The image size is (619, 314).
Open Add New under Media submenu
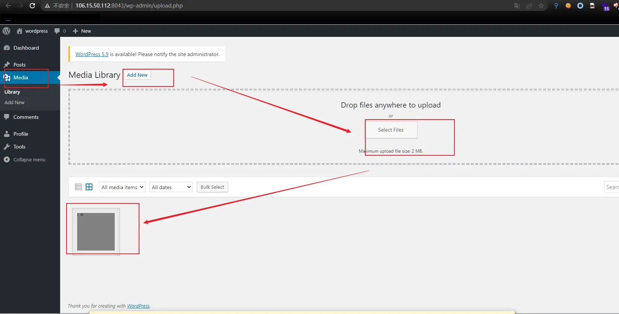[15, 102]
